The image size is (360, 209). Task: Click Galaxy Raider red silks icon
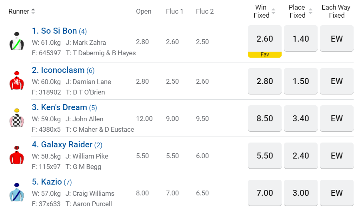[17, 155]
